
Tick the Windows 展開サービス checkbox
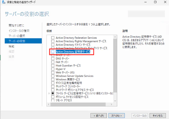click(53, 79)
